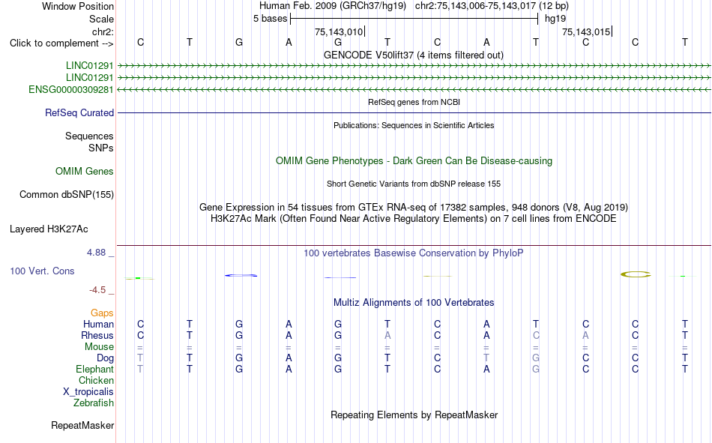The height and width of the screenshot is (443, 712).
Task: Click the Scale label
Action: pyautogui.click(x=101, y=19)
